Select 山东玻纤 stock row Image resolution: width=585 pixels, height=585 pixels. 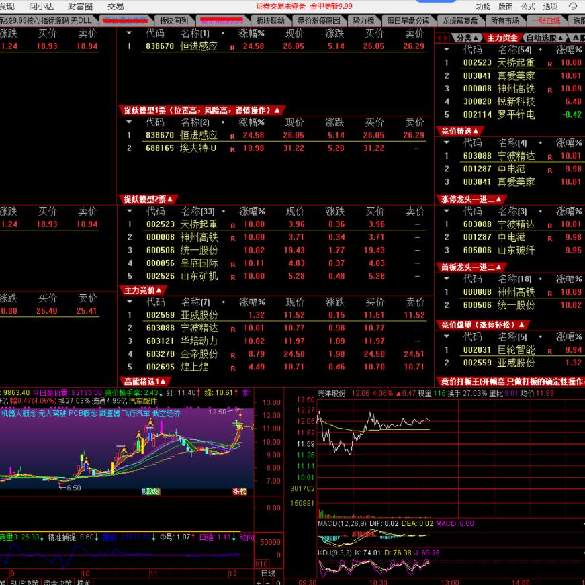(510, 250)
